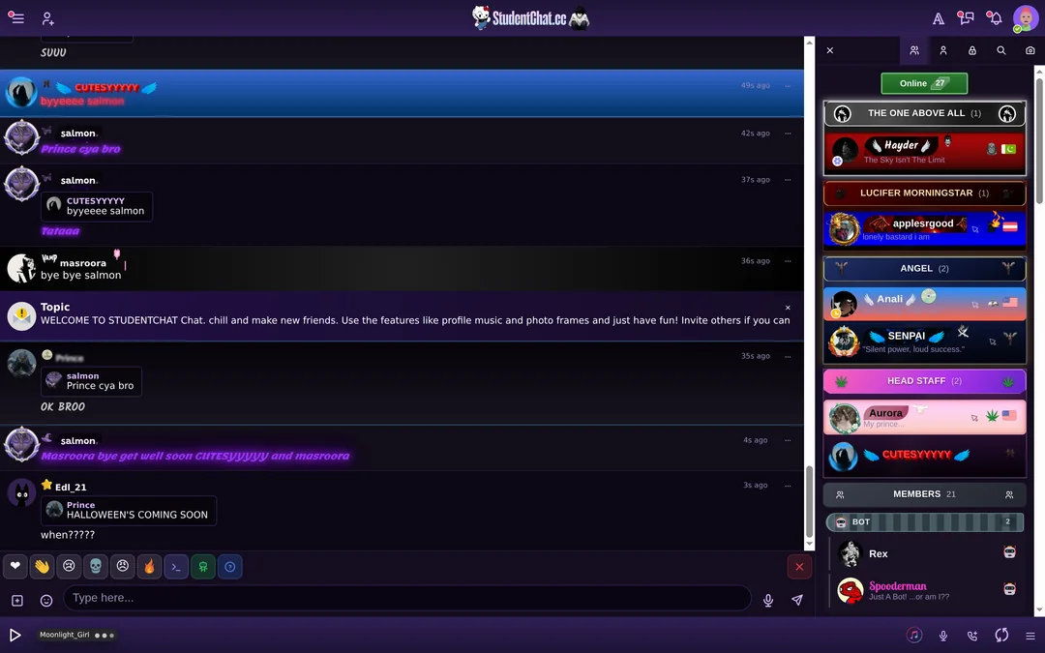Open options for masroora's bye bye salmon message
1045x653 pixels.
[x=788, y=261]
